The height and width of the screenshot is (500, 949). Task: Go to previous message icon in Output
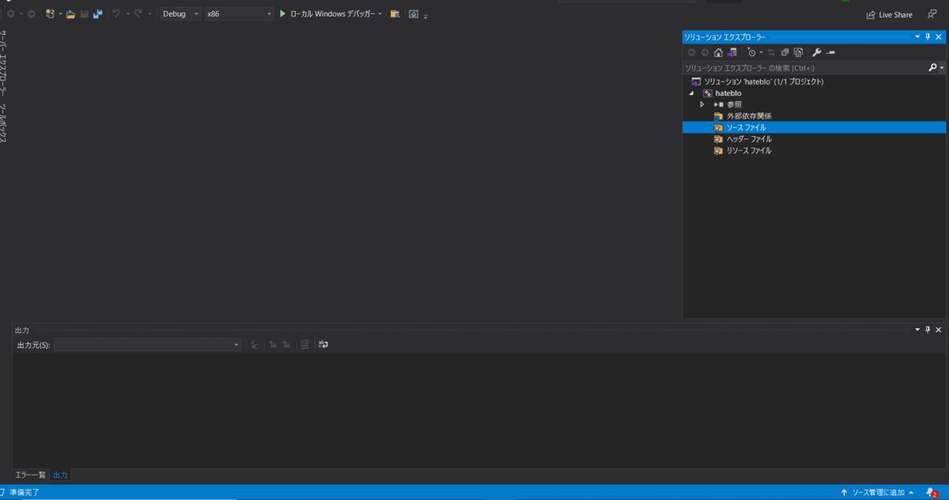click(273, 344)
